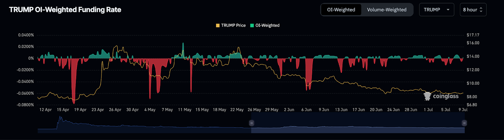Click the 11 May date label
This screenshot has height=140, width=504.
pos(185,110)
